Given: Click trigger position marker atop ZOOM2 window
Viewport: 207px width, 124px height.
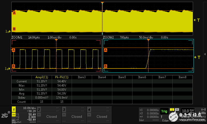Looking at the screenshot, I should coord(148,40).
